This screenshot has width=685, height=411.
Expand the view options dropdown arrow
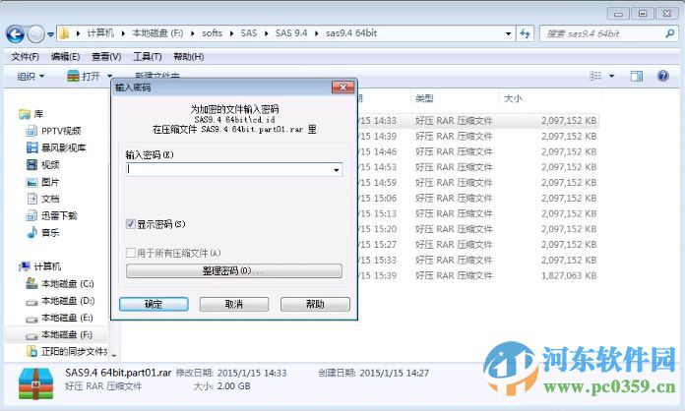coord(611,77)
